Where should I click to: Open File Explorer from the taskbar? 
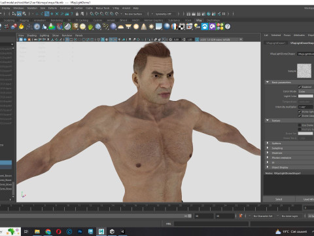point(37,231)
